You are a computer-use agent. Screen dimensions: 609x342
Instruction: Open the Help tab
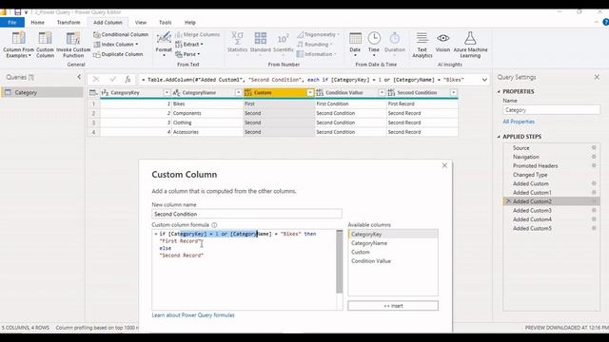point(190,23)
